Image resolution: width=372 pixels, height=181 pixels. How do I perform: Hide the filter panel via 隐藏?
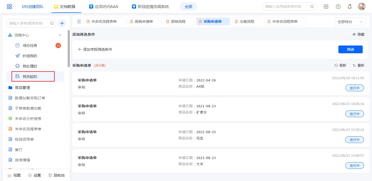(x=358, y=34)
